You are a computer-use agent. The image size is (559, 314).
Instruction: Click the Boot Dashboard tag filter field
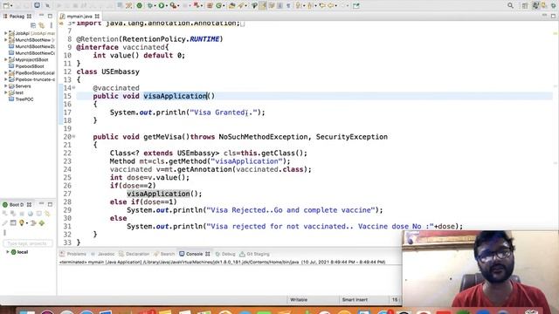(28, 243)
